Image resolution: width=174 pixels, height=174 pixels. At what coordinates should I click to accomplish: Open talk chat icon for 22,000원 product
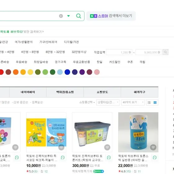point(155,157)
